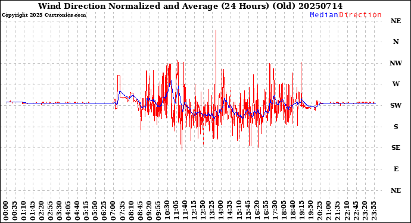Click the 23:55 time axis label
411x223 pixels.
(x=373, y=211)
